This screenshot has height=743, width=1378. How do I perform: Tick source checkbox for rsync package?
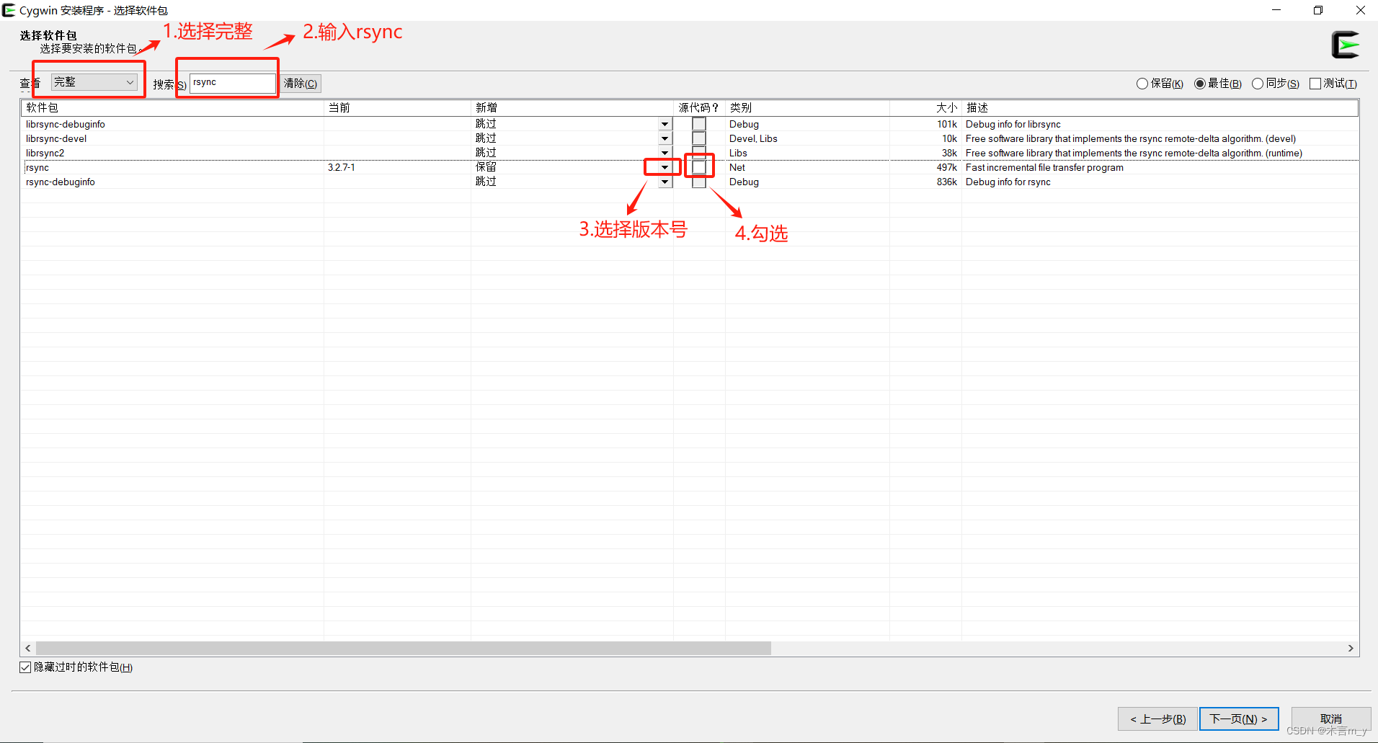coord(699,167)
